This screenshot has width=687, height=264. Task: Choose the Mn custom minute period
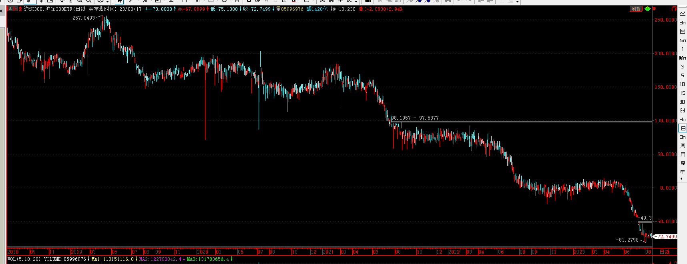tap(683, 58)
